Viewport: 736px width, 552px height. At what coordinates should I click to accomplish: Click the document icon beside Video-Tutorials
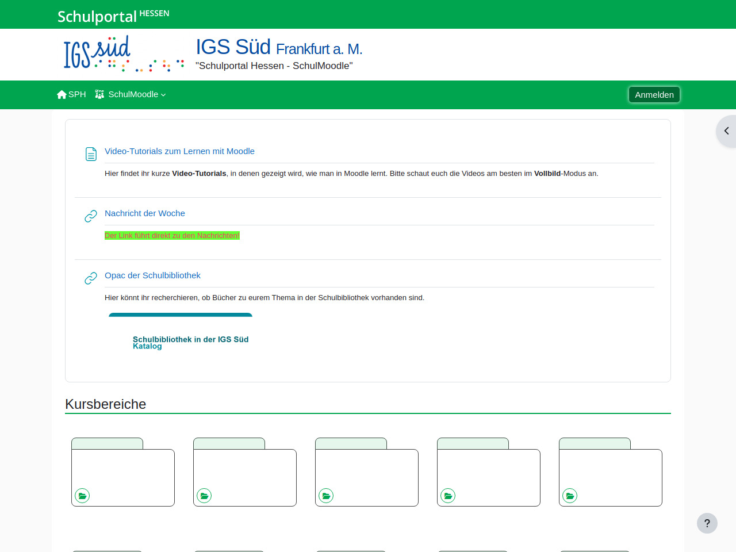91,154
